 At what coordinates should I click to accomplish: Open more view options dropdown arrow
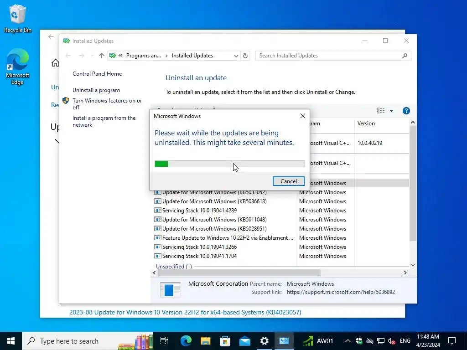point(391,111)
